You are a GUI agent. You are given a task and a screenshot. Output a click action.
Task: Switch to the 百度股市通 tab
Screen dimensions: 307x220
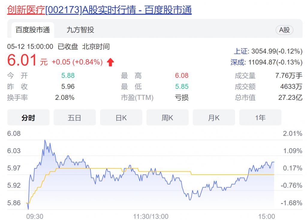[33, 30]
